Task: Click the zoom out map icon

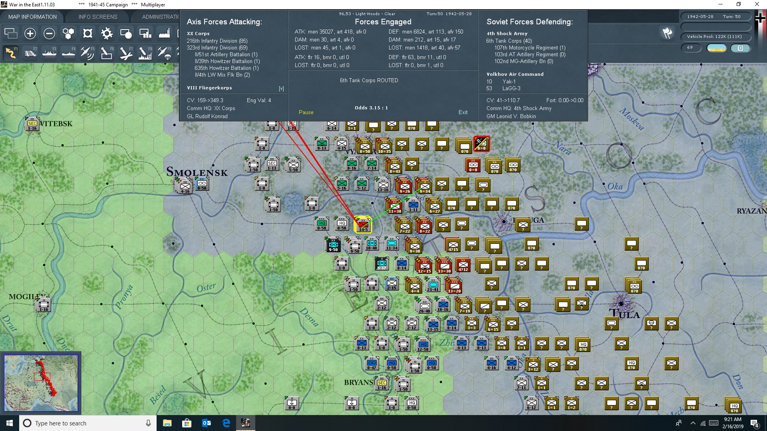Action: 49,34
